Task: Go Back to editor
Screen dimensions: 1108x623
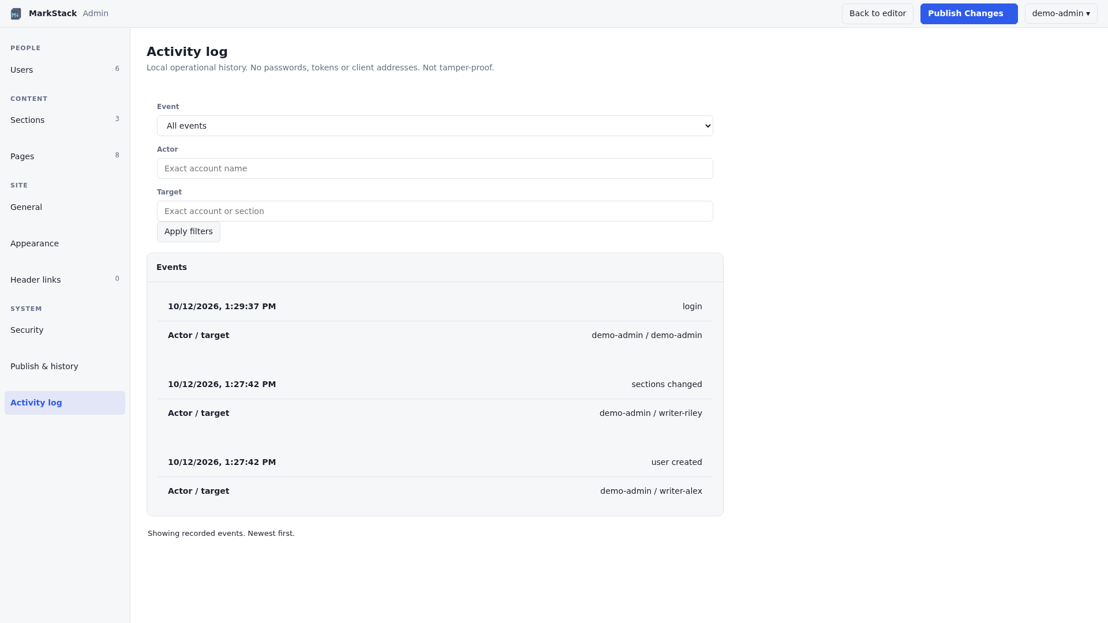Action: click(x=877, y=14)
